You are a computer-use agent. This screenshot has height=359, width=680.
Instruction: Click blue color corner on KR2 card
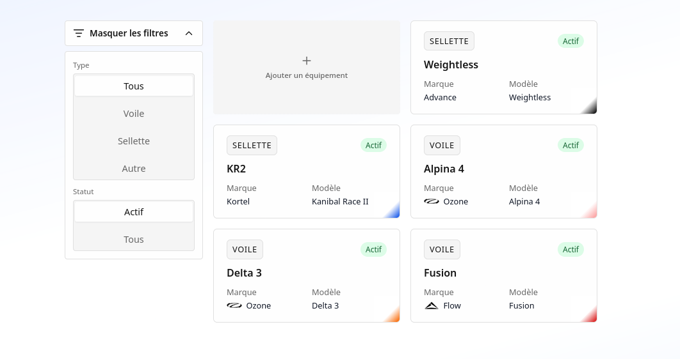pos(392,211)
